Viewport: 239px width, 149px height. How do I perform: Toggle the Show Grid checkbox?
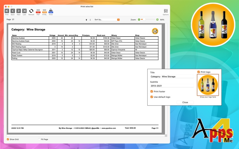pos(8,139)
